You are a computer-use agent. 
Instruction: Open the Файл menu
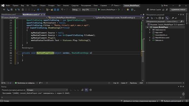(8, 6)
